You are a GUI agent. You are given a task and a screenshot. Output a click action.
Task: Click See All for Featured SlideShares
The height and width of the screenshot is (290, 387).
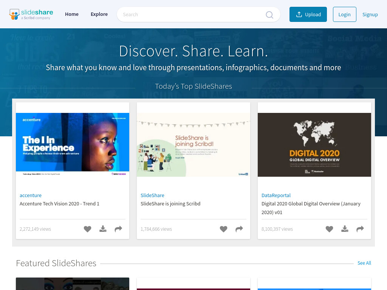tap(364, 263)
